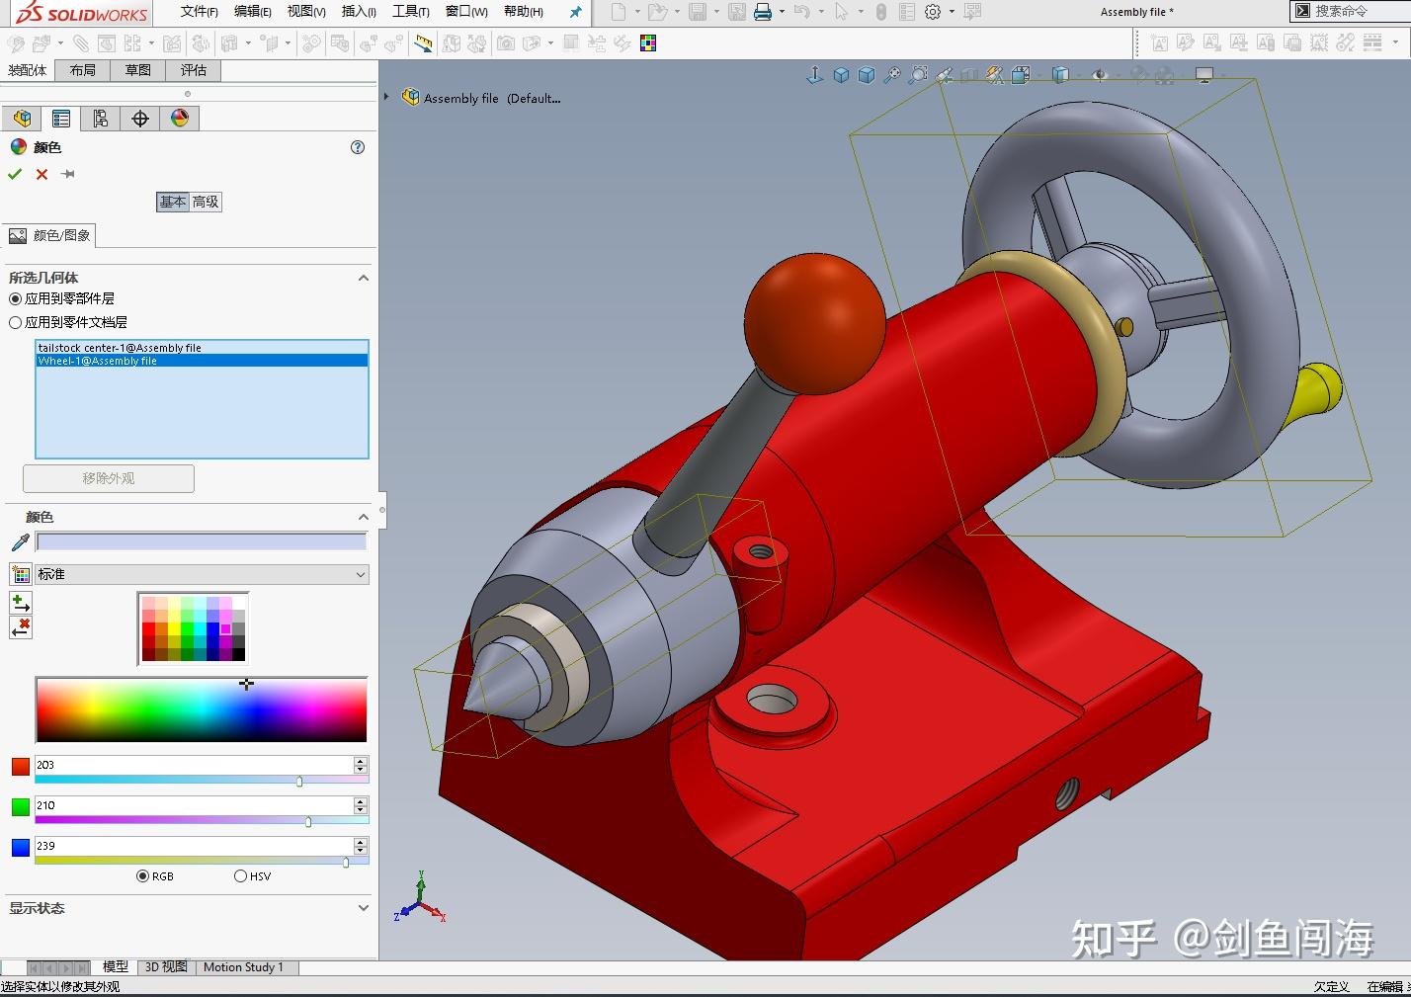Select 应用到零件文档层 radio button

pos(16,322)
